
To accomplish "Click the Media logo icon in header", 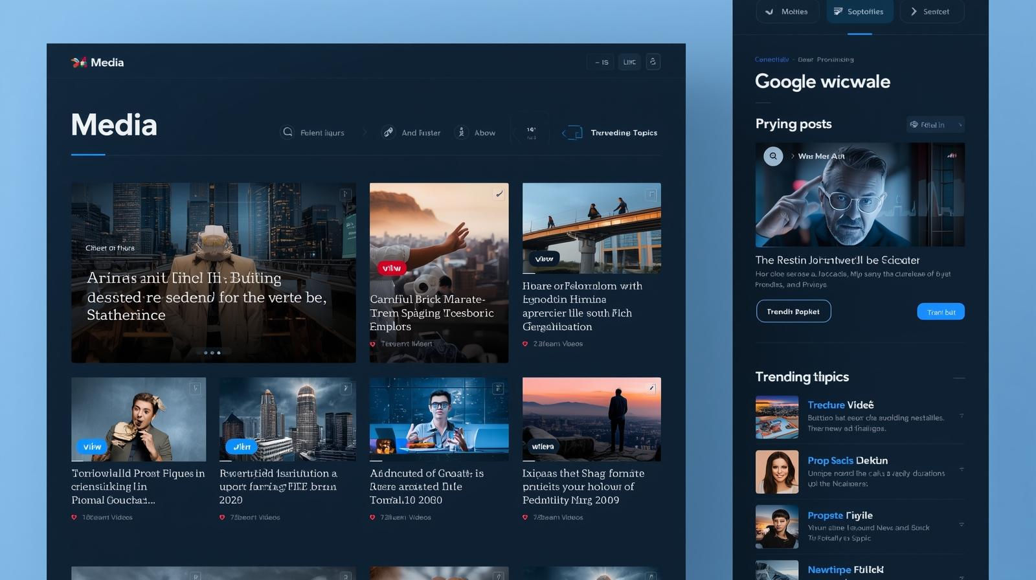I will pos(79,62).
